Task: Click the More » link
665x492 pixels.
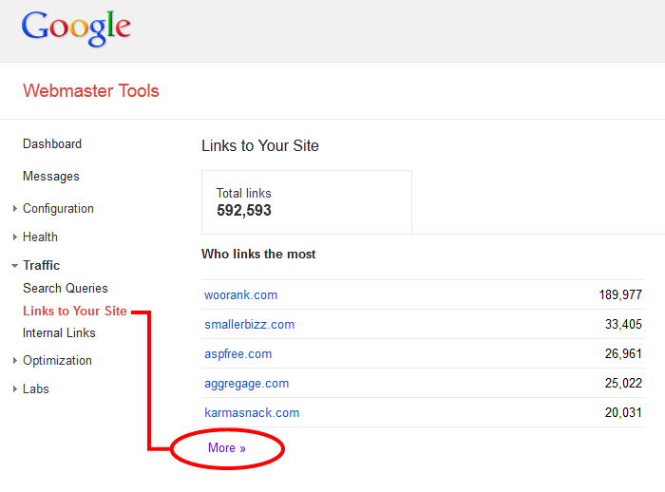Action: click(227, 448)
